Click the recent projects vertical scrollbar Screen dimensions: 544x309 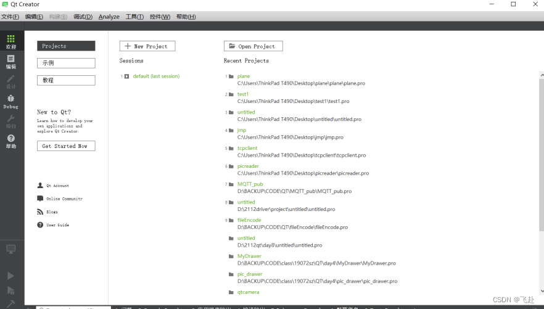point(542,155)
